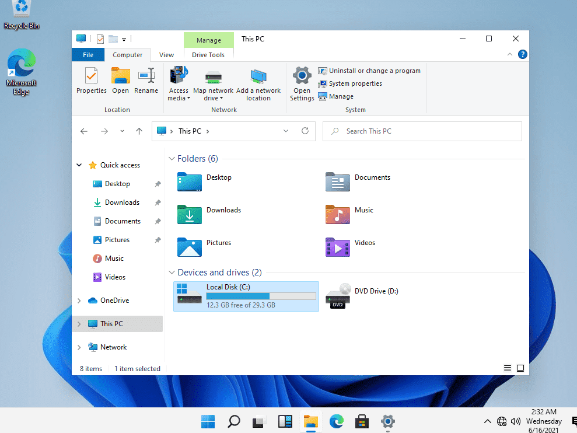The height and width of the screenshot is (433, 577).
Task: Click Uninstall or change a program
Action: tap(369, 71)
